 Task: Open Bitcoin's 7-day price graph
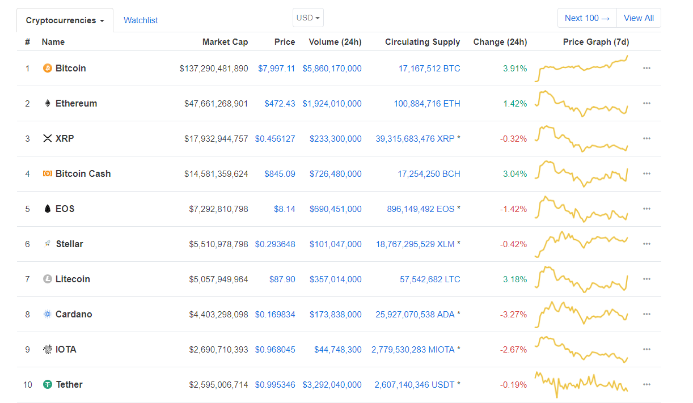[x=581, y=69]
